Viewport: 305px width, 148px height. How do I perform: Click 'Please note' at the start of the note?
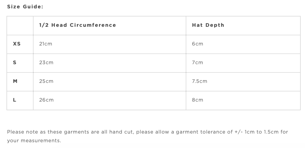pos(19,132)
